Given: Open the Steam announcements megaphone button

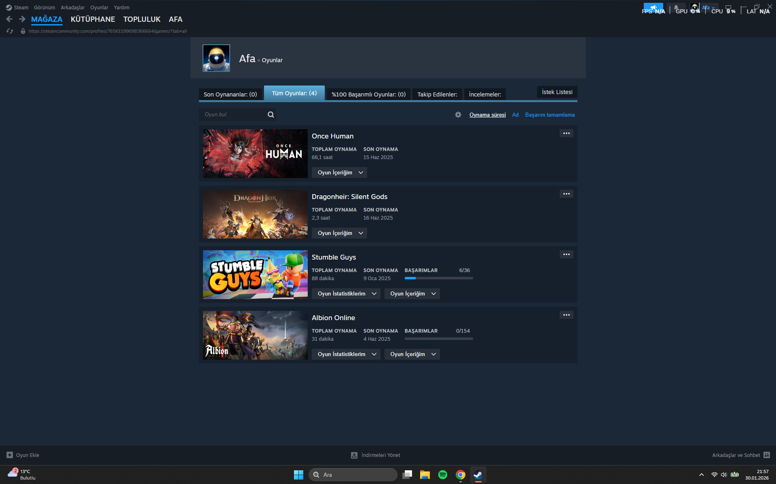Looking at the screenshot, I should 653,8.
